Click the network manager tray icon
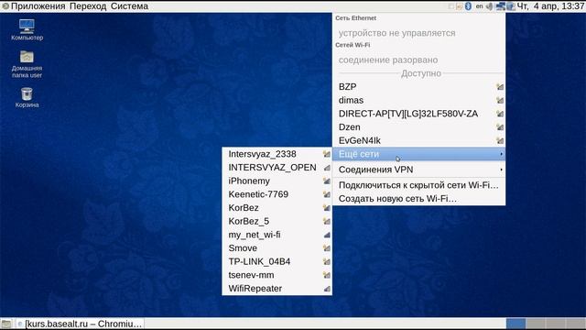Viewport: 586px width, 330px height. pyautogui.click(x=501, y=6)
